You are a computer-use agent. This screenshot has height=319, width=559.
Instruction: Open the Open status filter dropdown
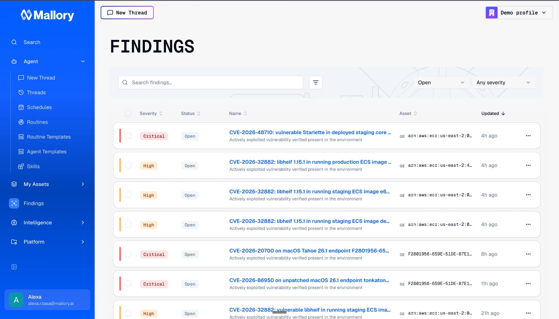pyautogui.click(x=441, y=82)
